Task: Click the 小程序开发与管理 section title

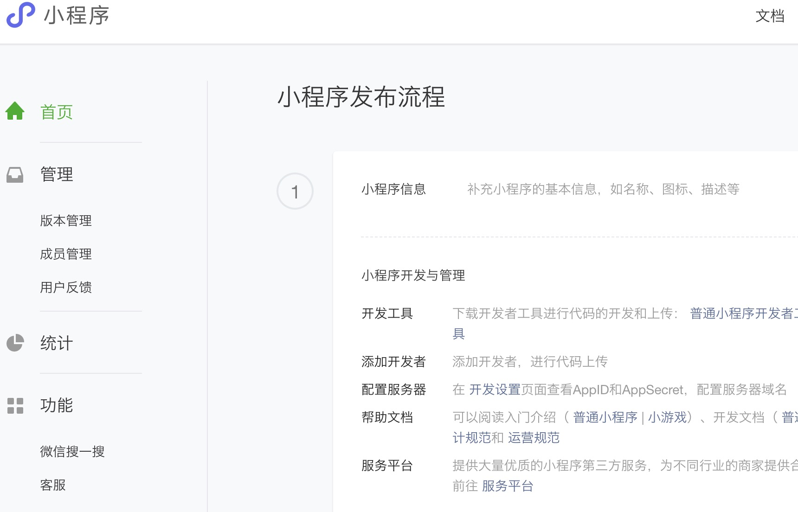Action: pyautogui.click(x=413, y=275)
